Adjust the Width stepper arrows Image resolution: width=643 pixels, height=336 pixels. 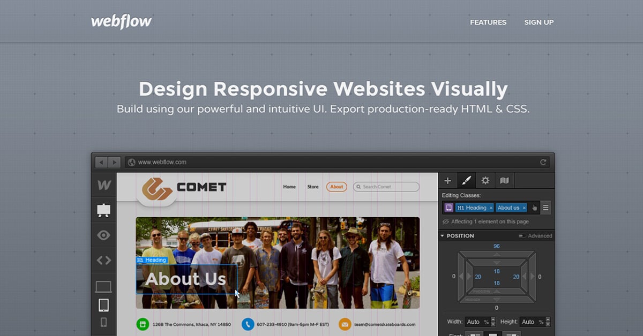(x=494, y=322)
